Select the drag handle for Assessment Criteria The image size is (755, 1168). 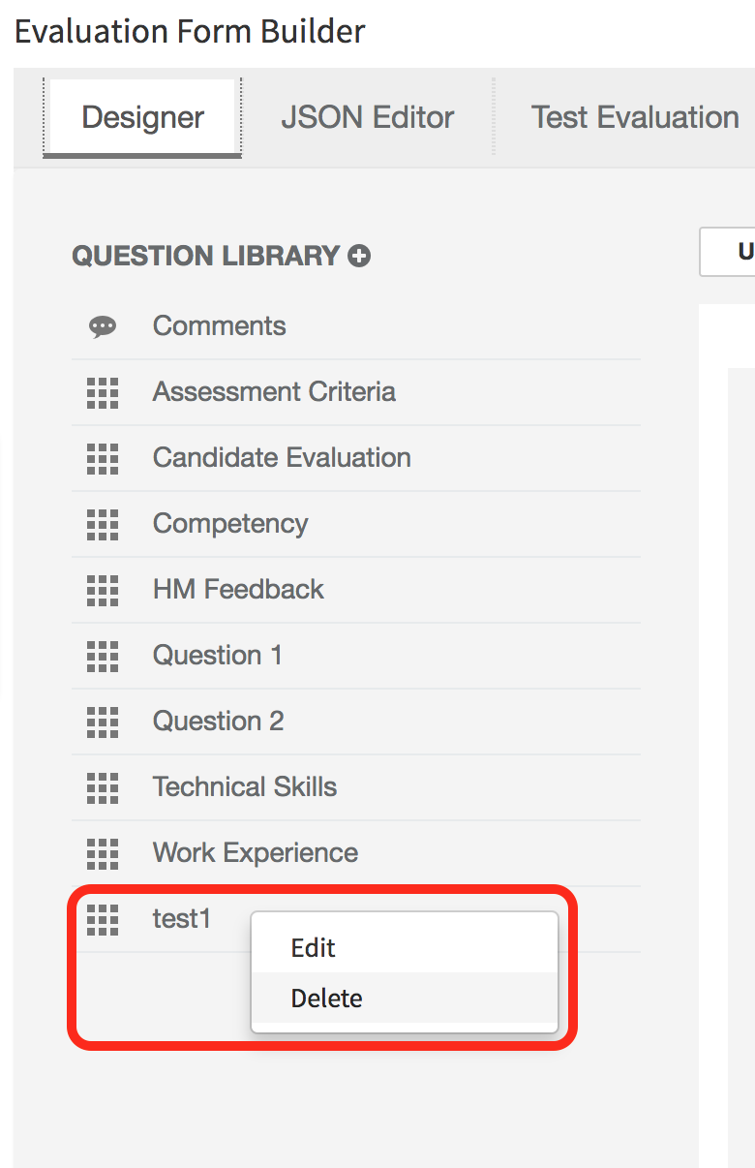point(102,391)
